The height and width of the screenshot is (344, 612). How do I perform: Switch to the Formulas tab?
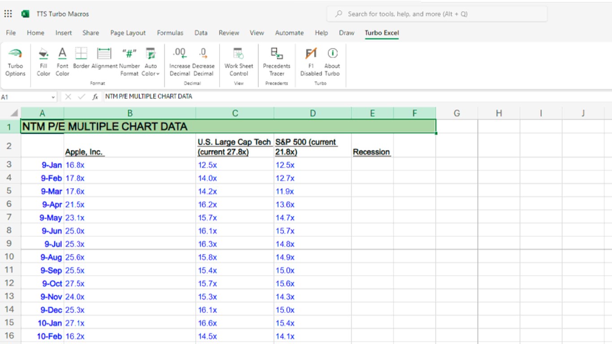point(170,33)
